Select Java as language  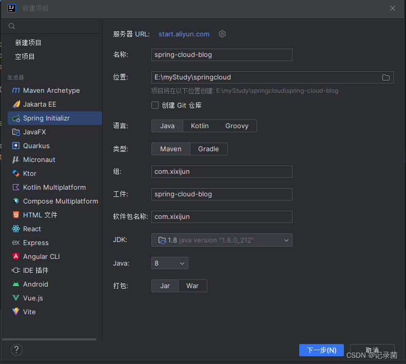pos(167,126)
